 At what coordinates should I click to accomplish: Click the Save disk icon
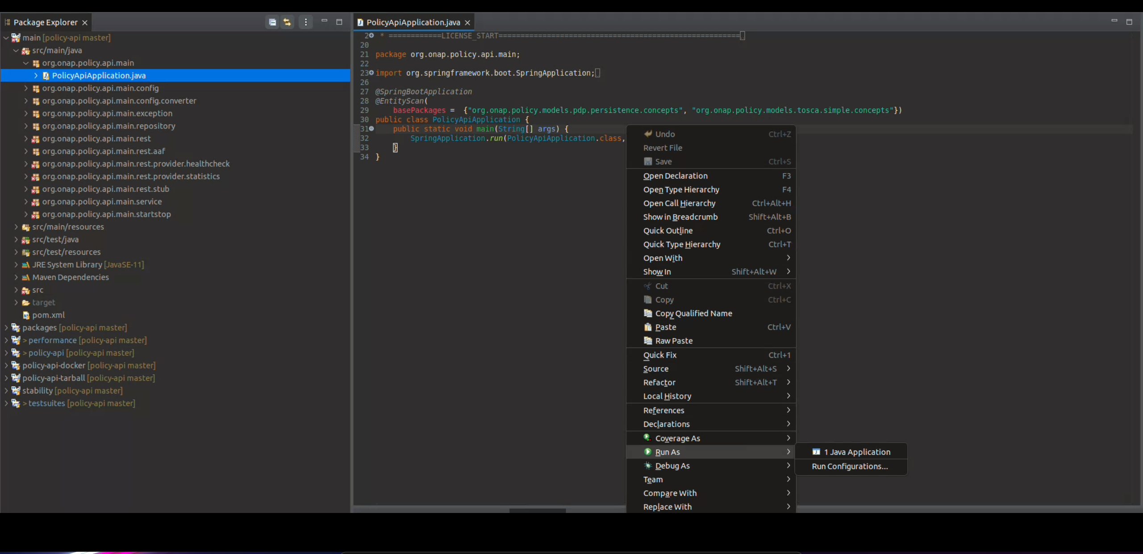(648, 161)
